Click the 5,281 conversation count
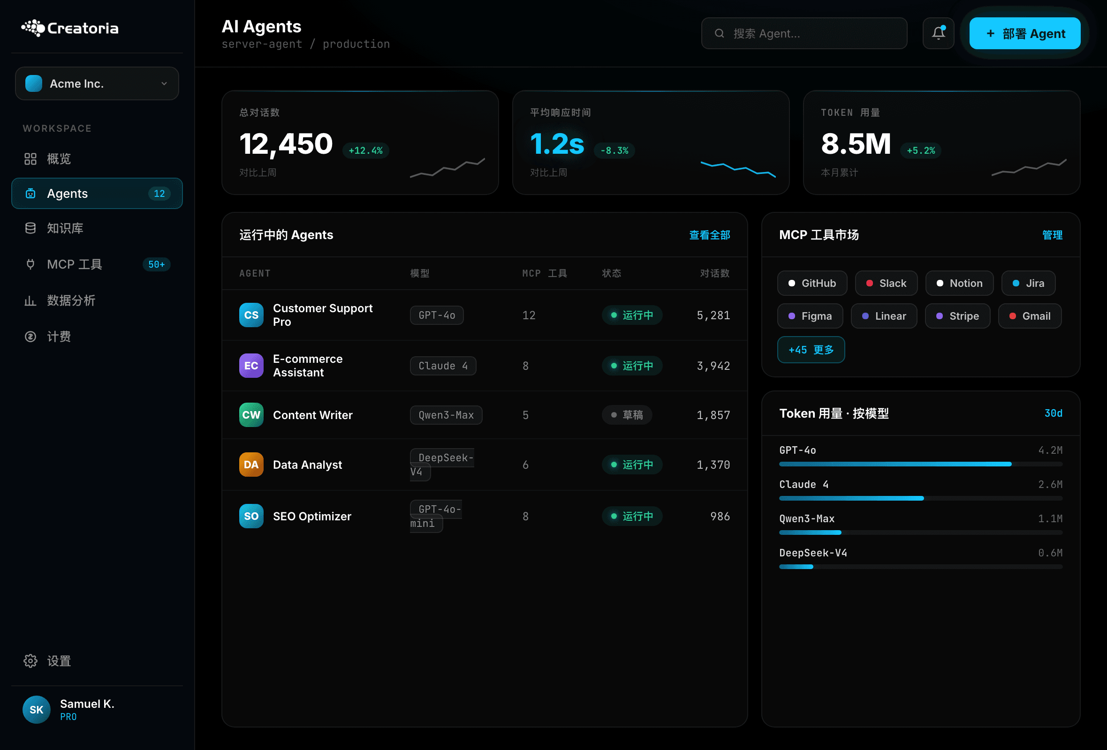This screenshot has height=750, width=1107. 713,315
